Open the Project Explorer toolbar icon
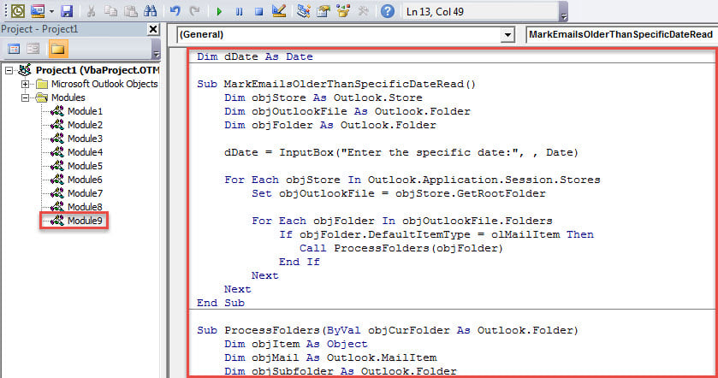The width and height of the screenshot is (718, 378). click(x=303, y=11)
